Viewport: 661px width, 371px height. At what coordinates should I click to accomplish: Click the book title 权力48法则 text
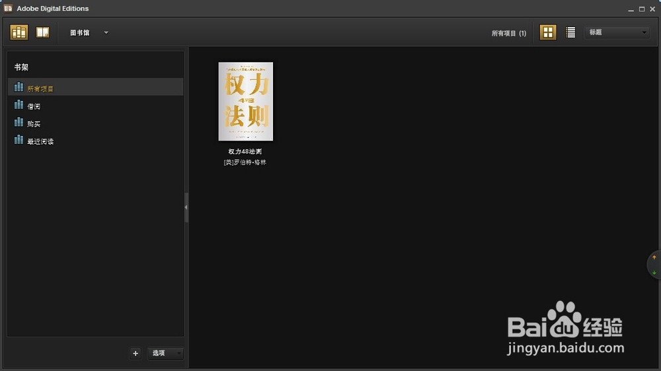[x=245, y=152]
